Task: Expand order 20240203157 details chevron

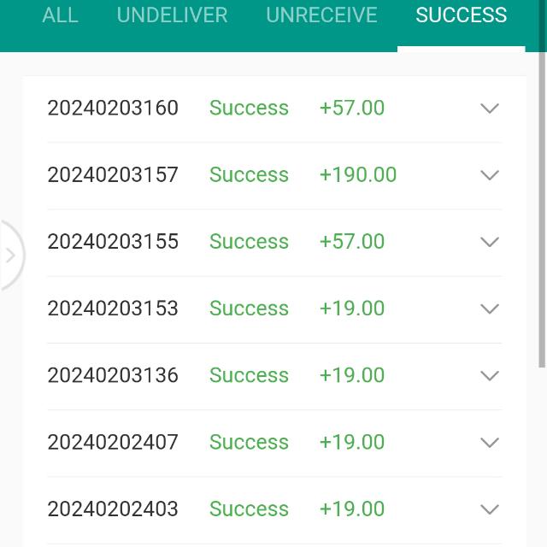Action: tap(489, 175)
